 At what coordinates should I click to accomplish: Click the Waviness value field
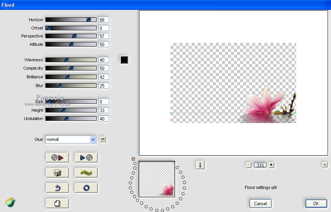click(104, 60)
